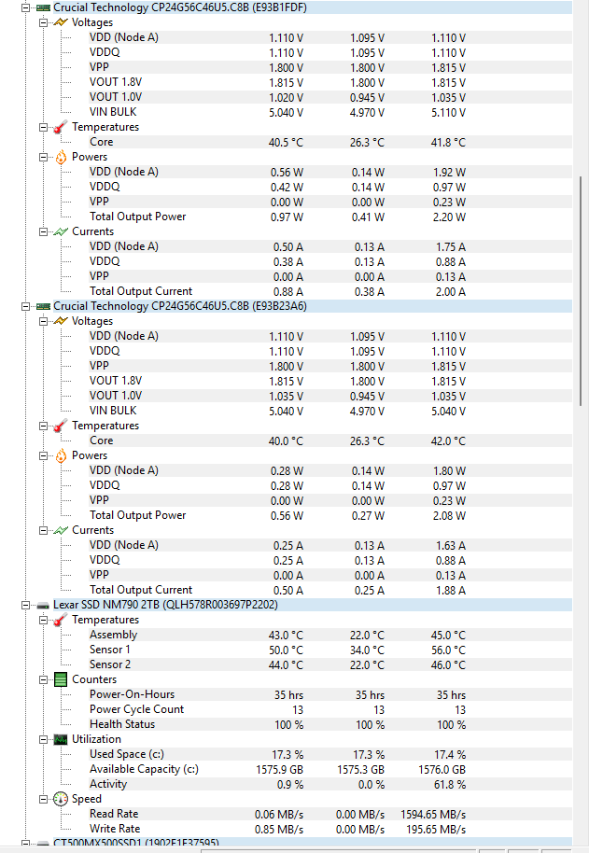Image resolution: width=589 pixels, height=853 pixels.
Task: Click the green Counters icon under Lexar SSD
Action: (61, 679)
